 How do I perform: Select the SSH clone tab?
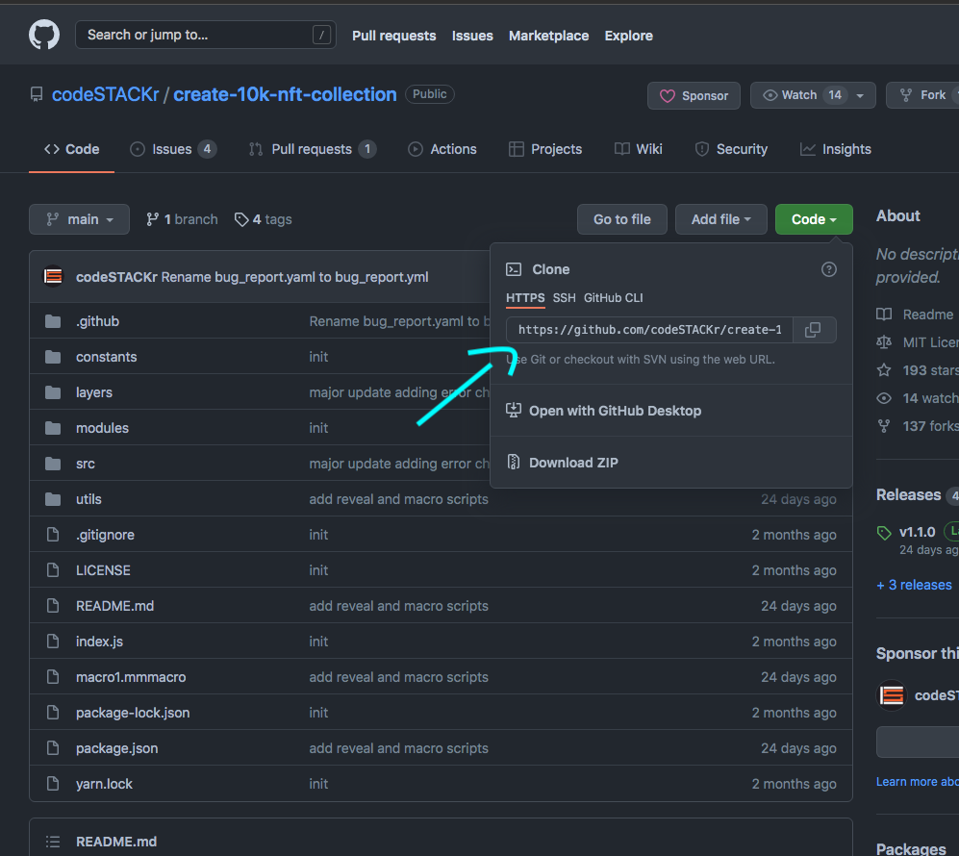564,298
